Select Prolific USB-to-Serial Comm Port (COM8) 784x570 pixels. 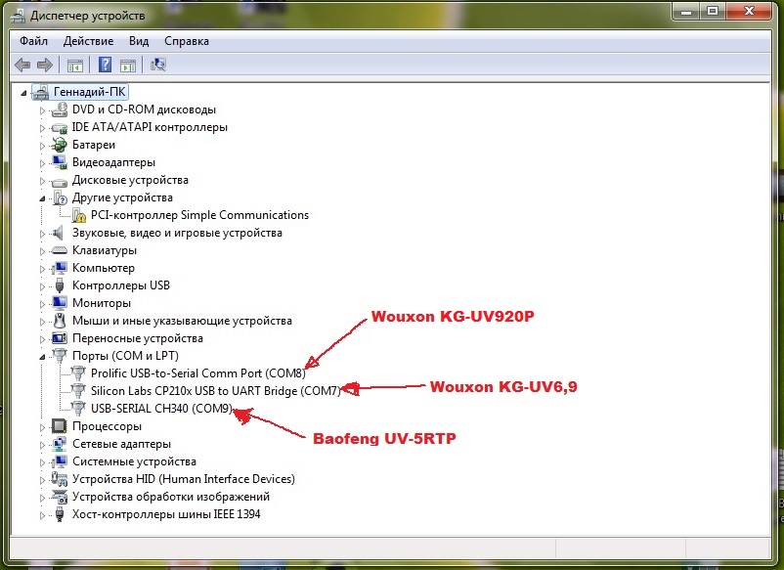(198, 373)
